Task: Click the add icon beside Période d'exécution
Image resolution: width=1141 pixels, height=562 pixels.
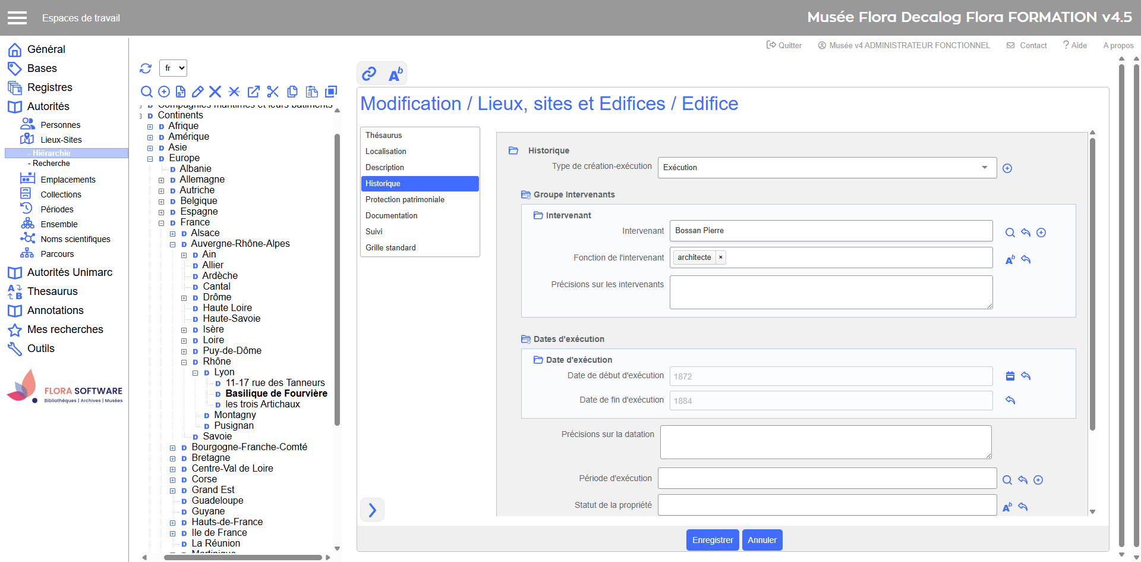Action: pos(1038,480)
